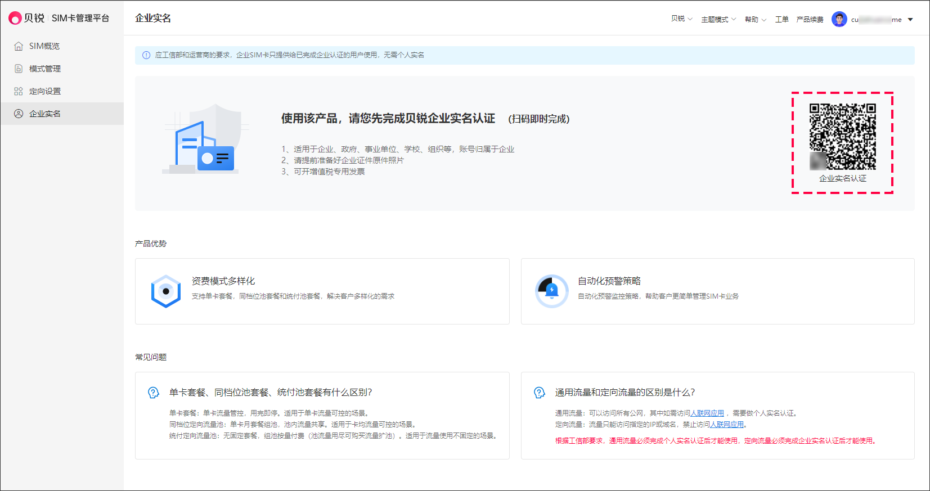Click the 资费模式多样化 card title

point(223,281)
